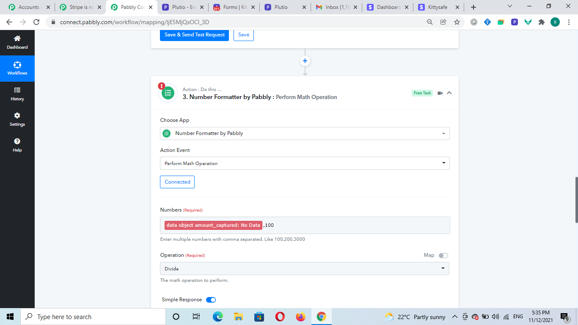Image resolution: width=578 pixels, height=325 pixels.
Task: Launch Firefox from taskbar
Action: click(x=300, y=317)
